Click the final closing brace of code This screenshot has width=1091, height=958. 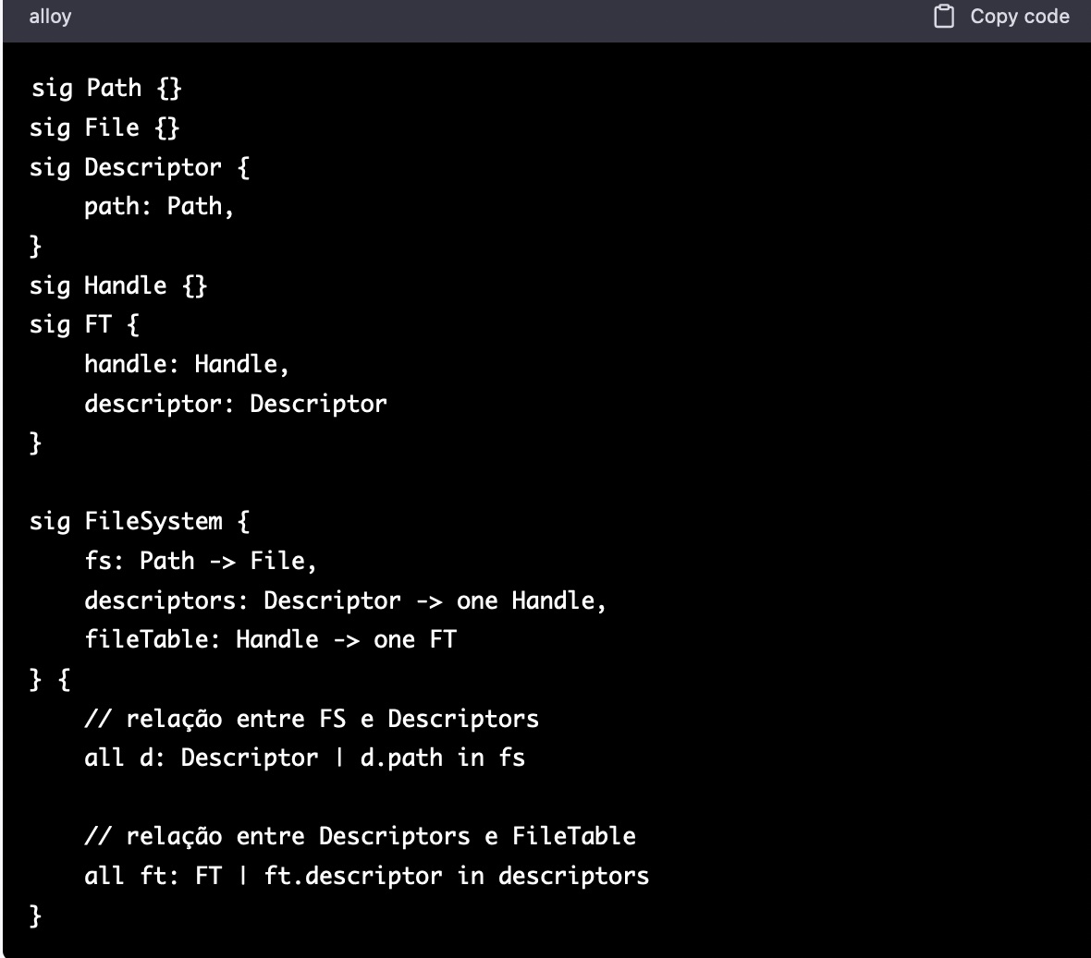tap(36, 916)
